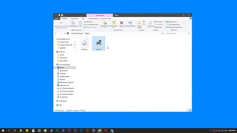
Task: Switch to the Главная ribbon tab
Action: click(x=64, y=18)
